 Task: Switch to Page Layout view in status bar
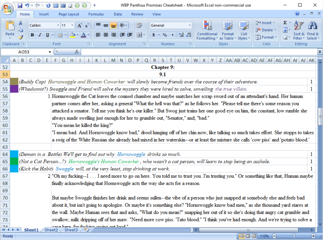(247, 236)
